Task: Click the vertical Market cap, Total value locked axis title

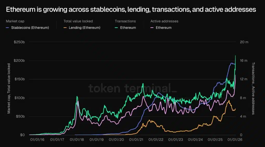Action: pyautogui.click(x=9, y=88)
